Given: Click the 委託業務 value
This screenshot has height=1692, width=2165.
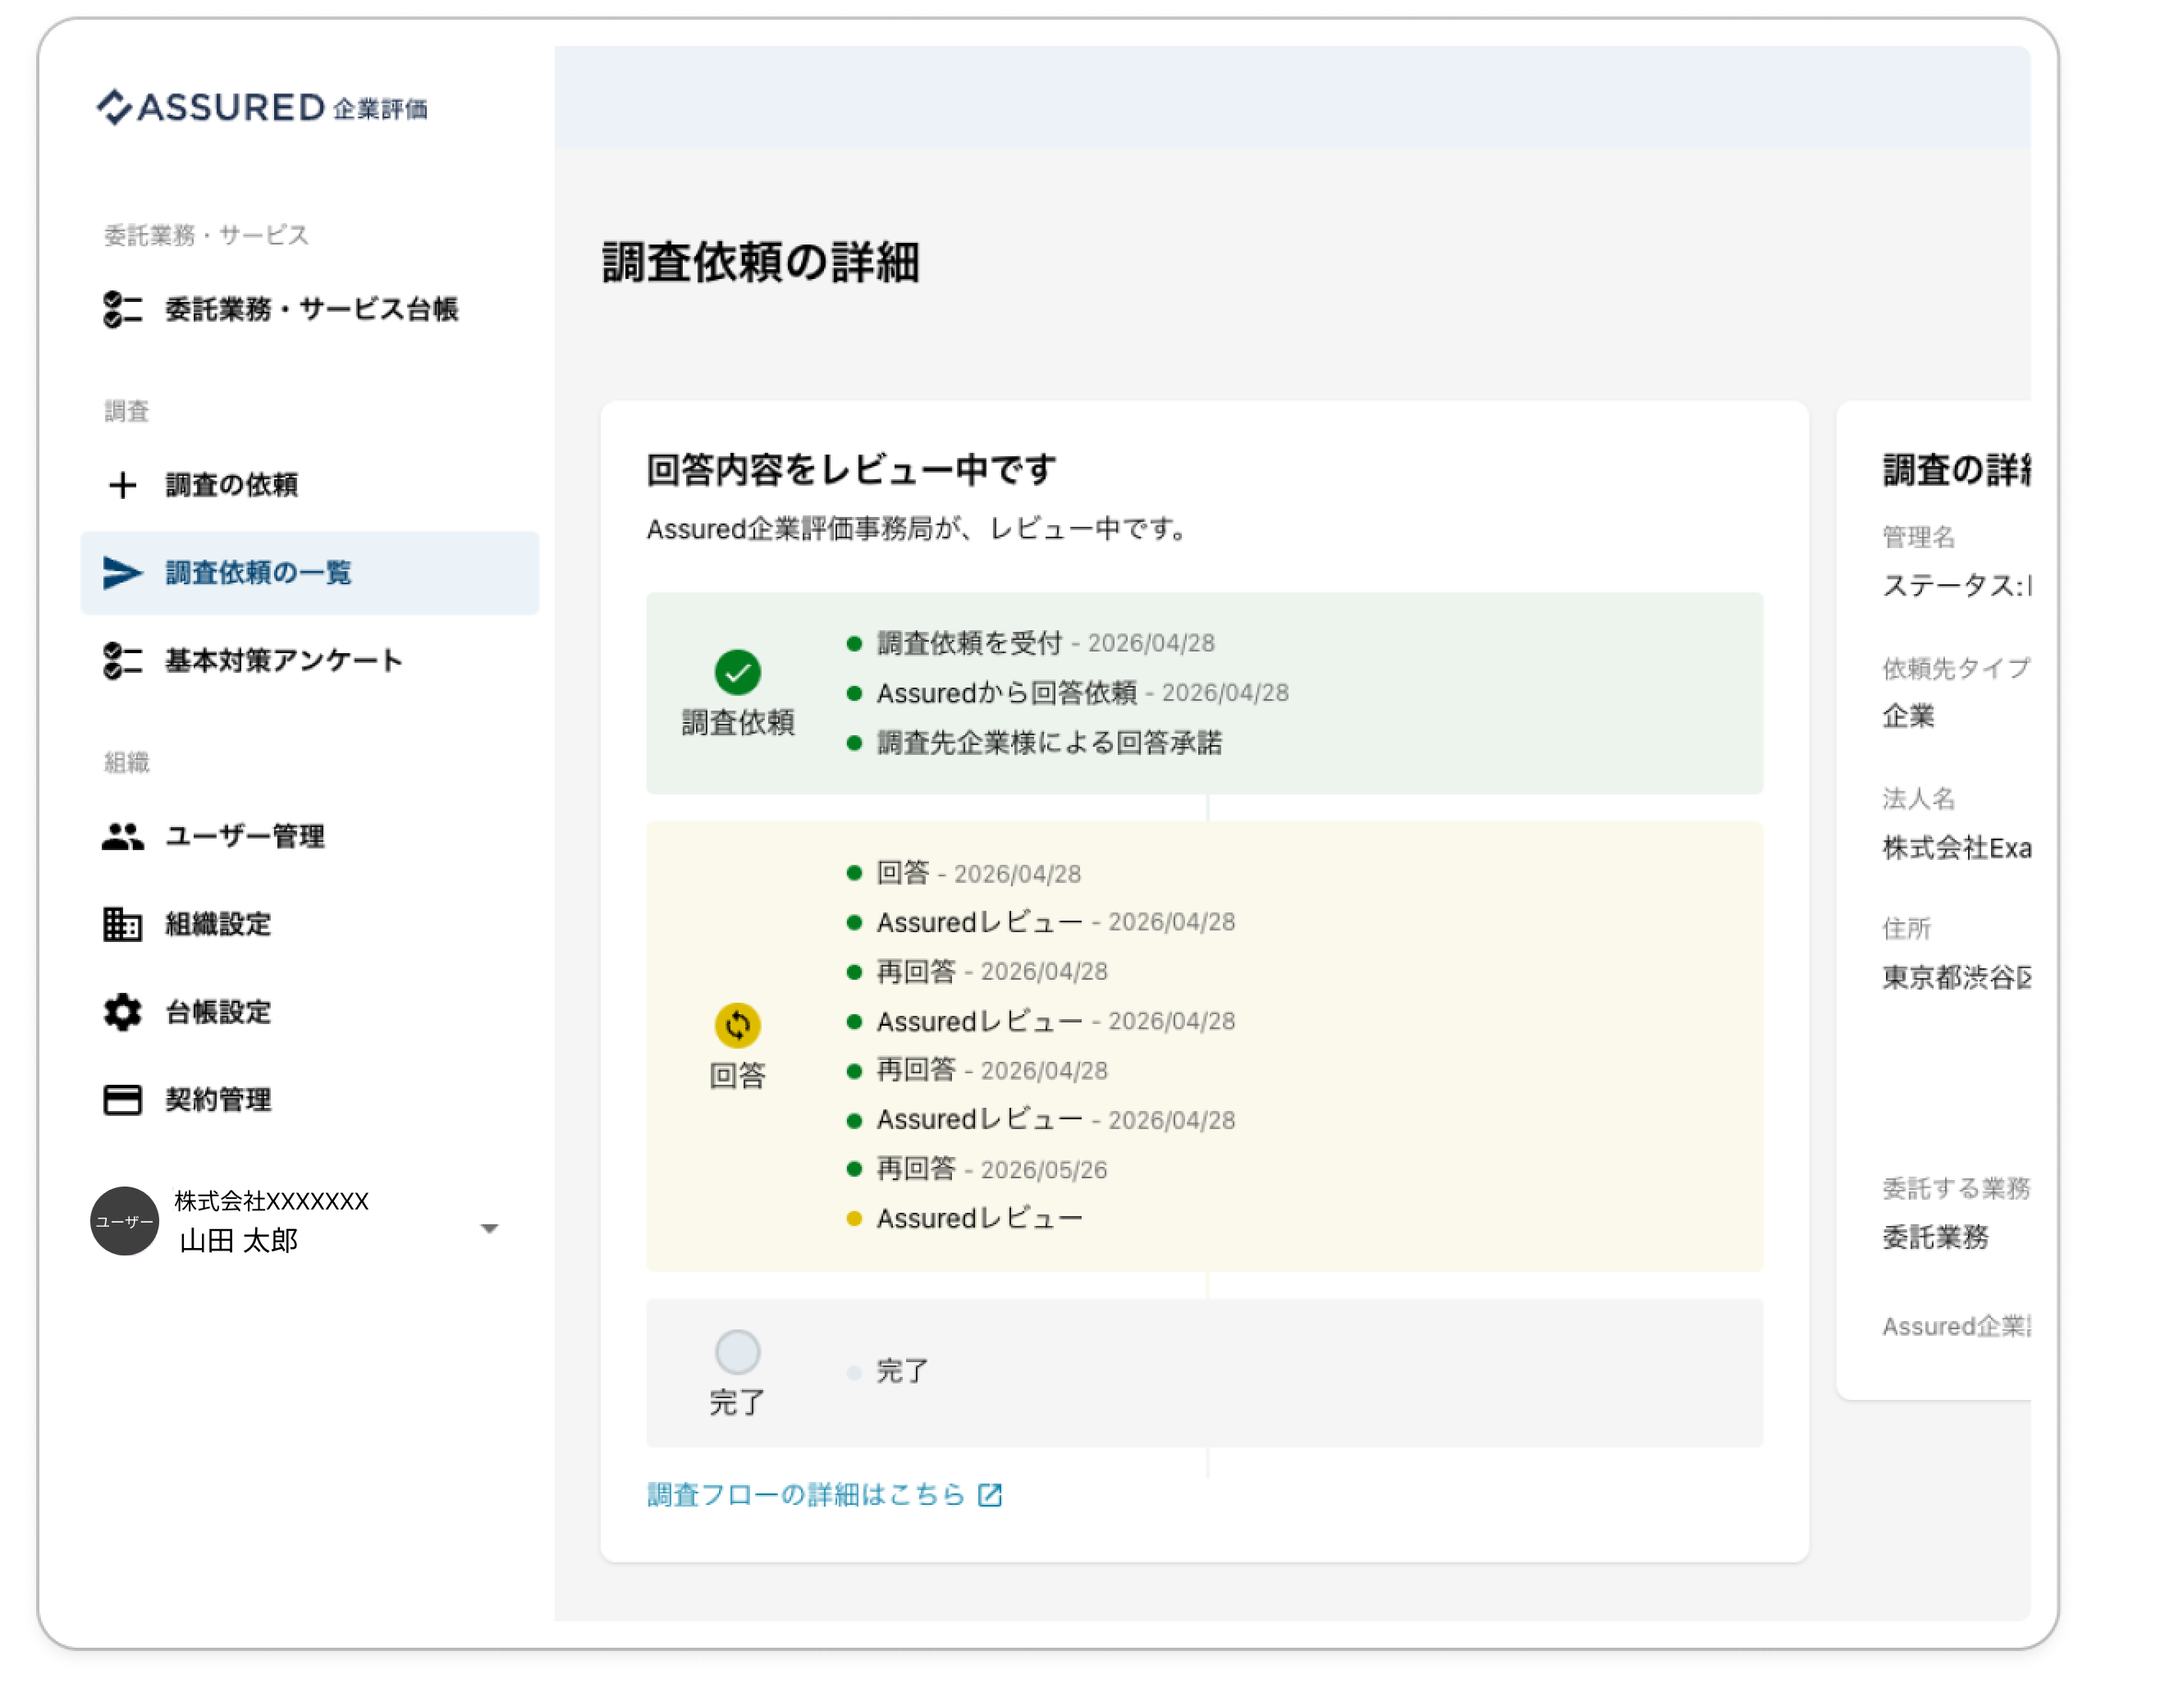Looking at the screenshot, I should pyautogui.click(x=1936, y=1238).
